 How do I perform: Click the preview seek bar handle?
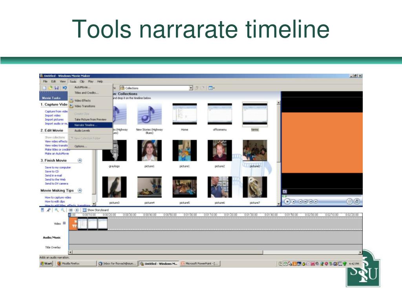point(284,196)
